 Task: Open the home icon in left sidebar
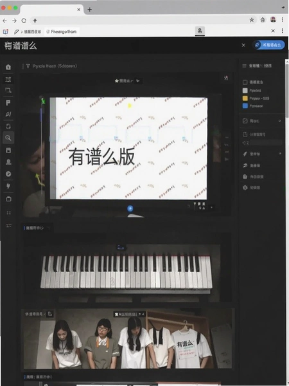pyautogui.click(x=8, y=67)
